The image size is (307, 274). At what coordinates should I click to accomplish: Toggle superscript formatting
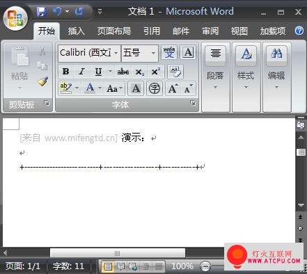point(155,72)
